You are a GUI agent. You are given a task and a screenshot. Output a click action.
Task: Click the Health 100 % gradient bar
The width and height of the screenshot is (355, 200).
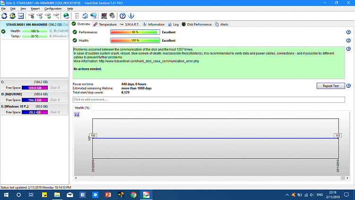135,41
